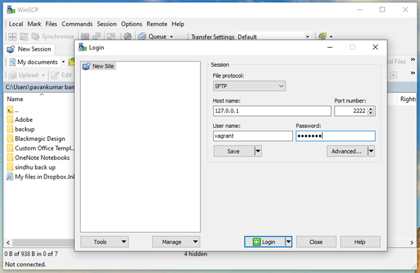Click the Open in PuTTY icon beside the console icon
420x273 pixels.
[x=96, y=36]
